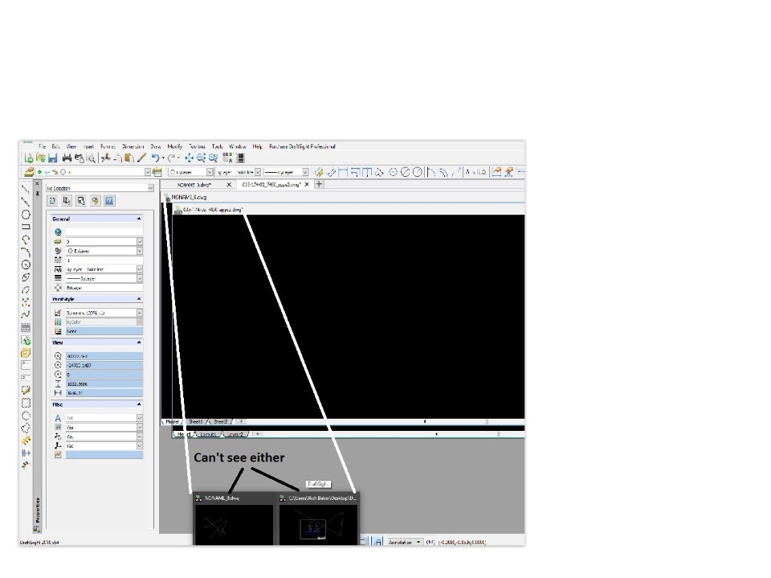Switch to the NONAME_0.dwg tab
Screen dimensions: 771x578
[x=194, y=185]
